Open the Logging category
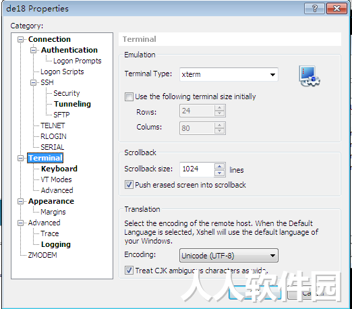Viewport: 352px width, 309px height. coord(56,244)
